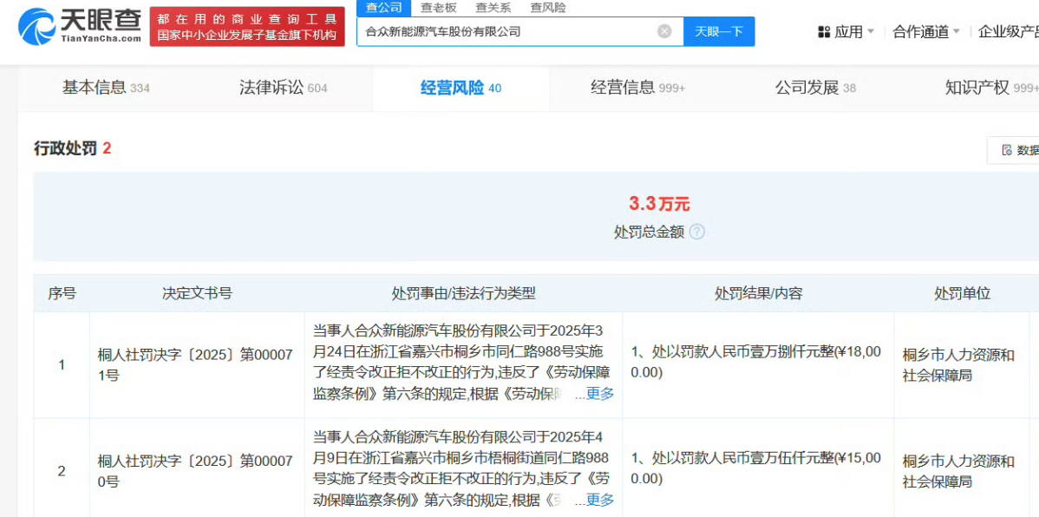
Task: Click 更多 in penalty row 1
Action: (599, 394)
